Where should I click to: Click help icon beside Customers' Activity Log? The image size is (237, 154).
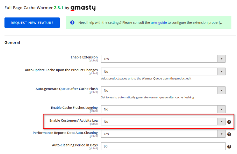(229, 122)
